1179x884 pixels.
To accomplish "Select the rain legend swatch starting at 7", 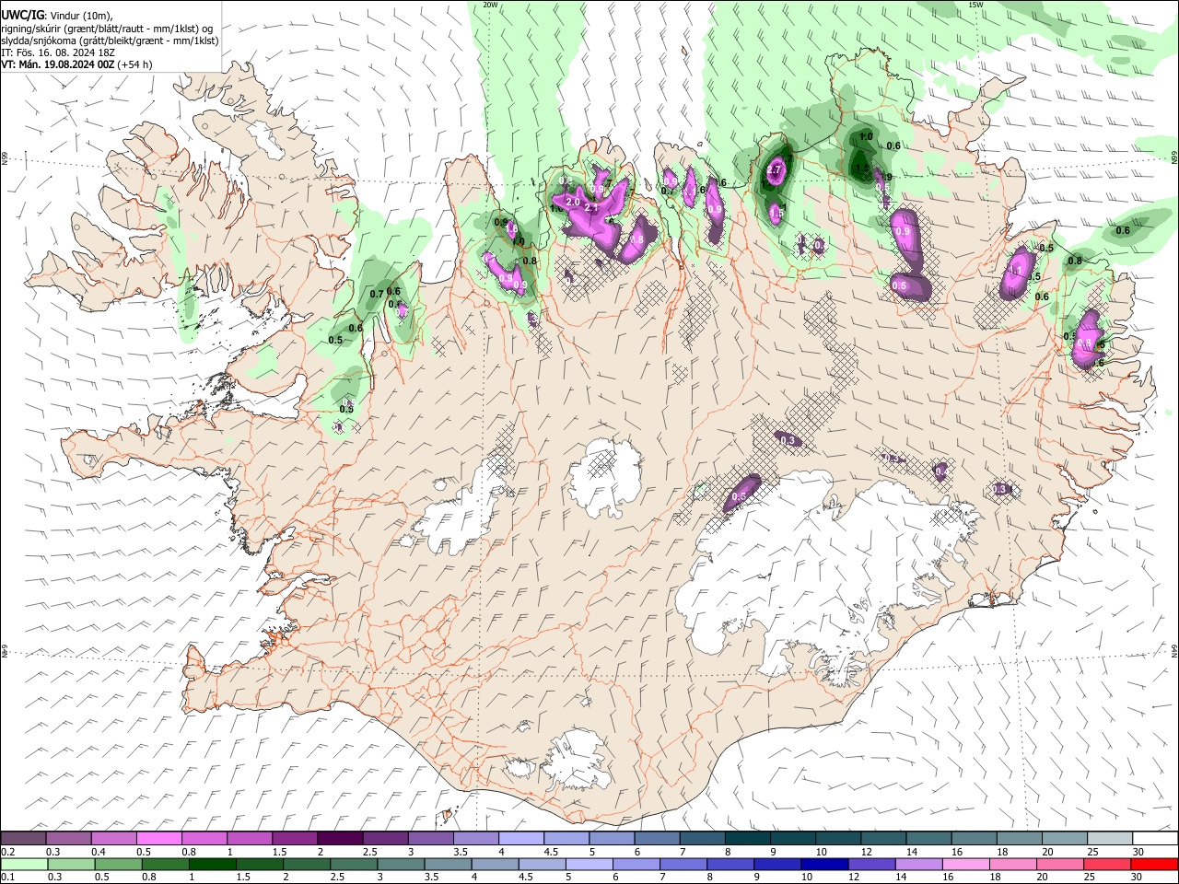I will [x=683, y=864].
